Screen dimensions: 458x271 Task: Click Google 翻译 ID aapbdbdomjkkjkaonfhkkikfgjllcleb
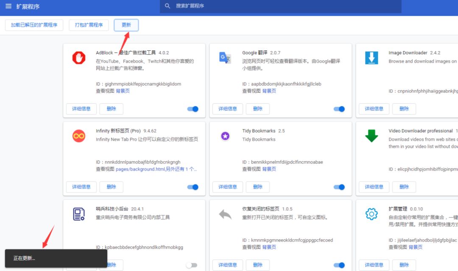[x=286, y=84]
